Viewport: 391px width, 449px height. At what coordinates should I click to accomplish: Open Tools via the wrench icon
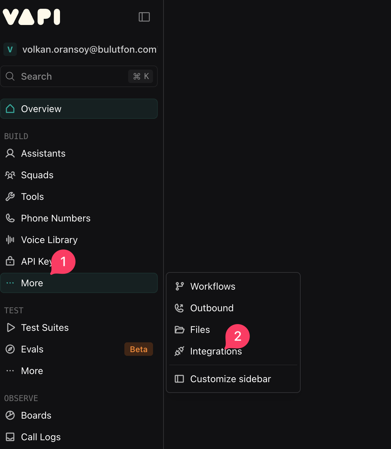point(10,196)
